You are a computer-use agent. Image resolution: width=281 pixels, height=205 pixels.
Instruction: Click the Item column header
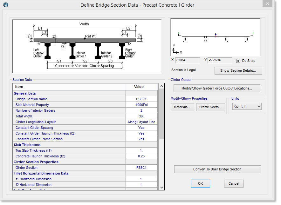pyautogui.click(x=19, y=87)
